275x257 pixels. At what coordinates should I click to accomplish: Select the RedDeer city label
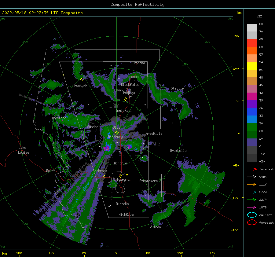pos(130,93)
